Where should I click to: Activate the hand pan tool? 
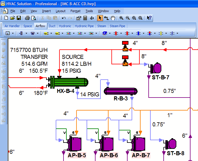click(113, 18)
